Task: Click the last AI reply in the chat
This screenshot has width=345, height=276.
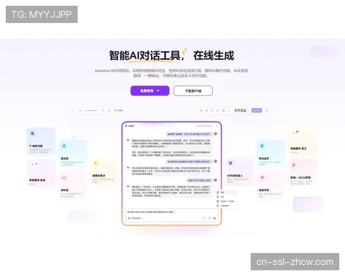Action: [171, 191]
